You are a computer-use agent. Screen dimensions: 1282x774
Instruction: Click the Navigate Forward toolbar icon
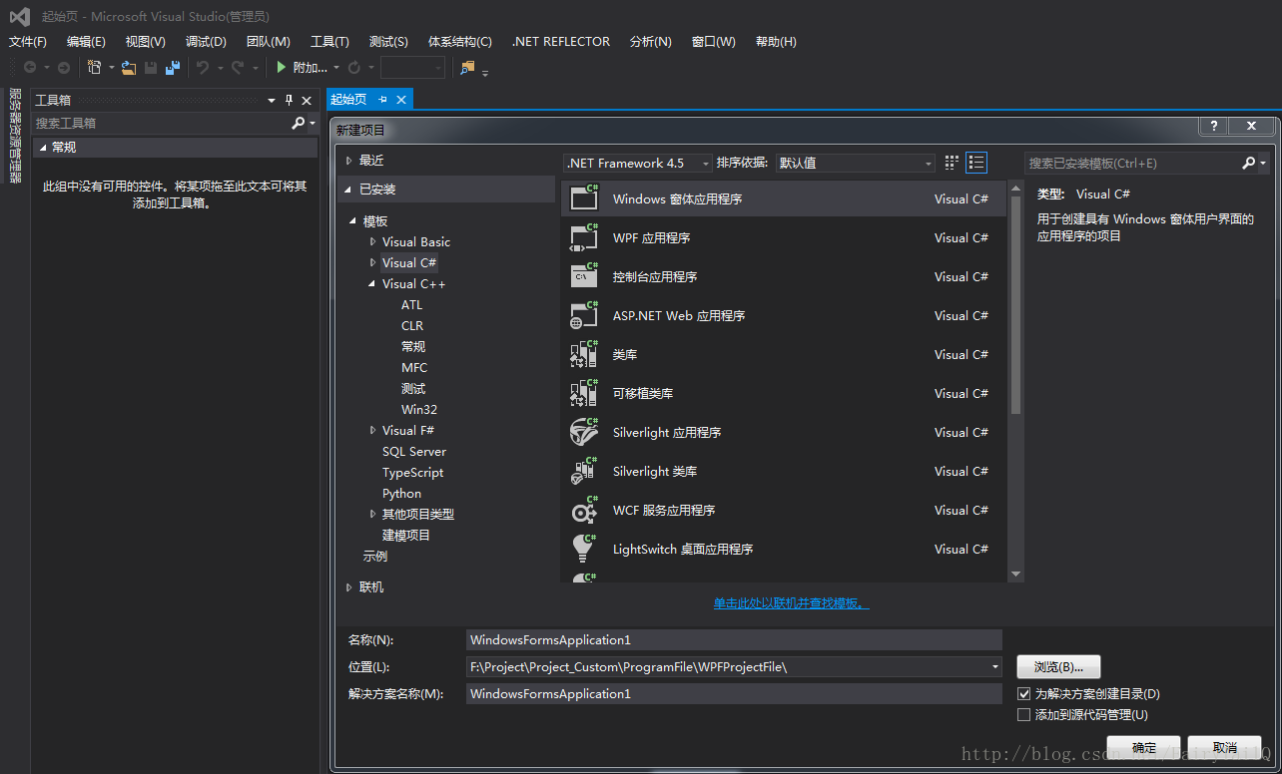(64, 67)
